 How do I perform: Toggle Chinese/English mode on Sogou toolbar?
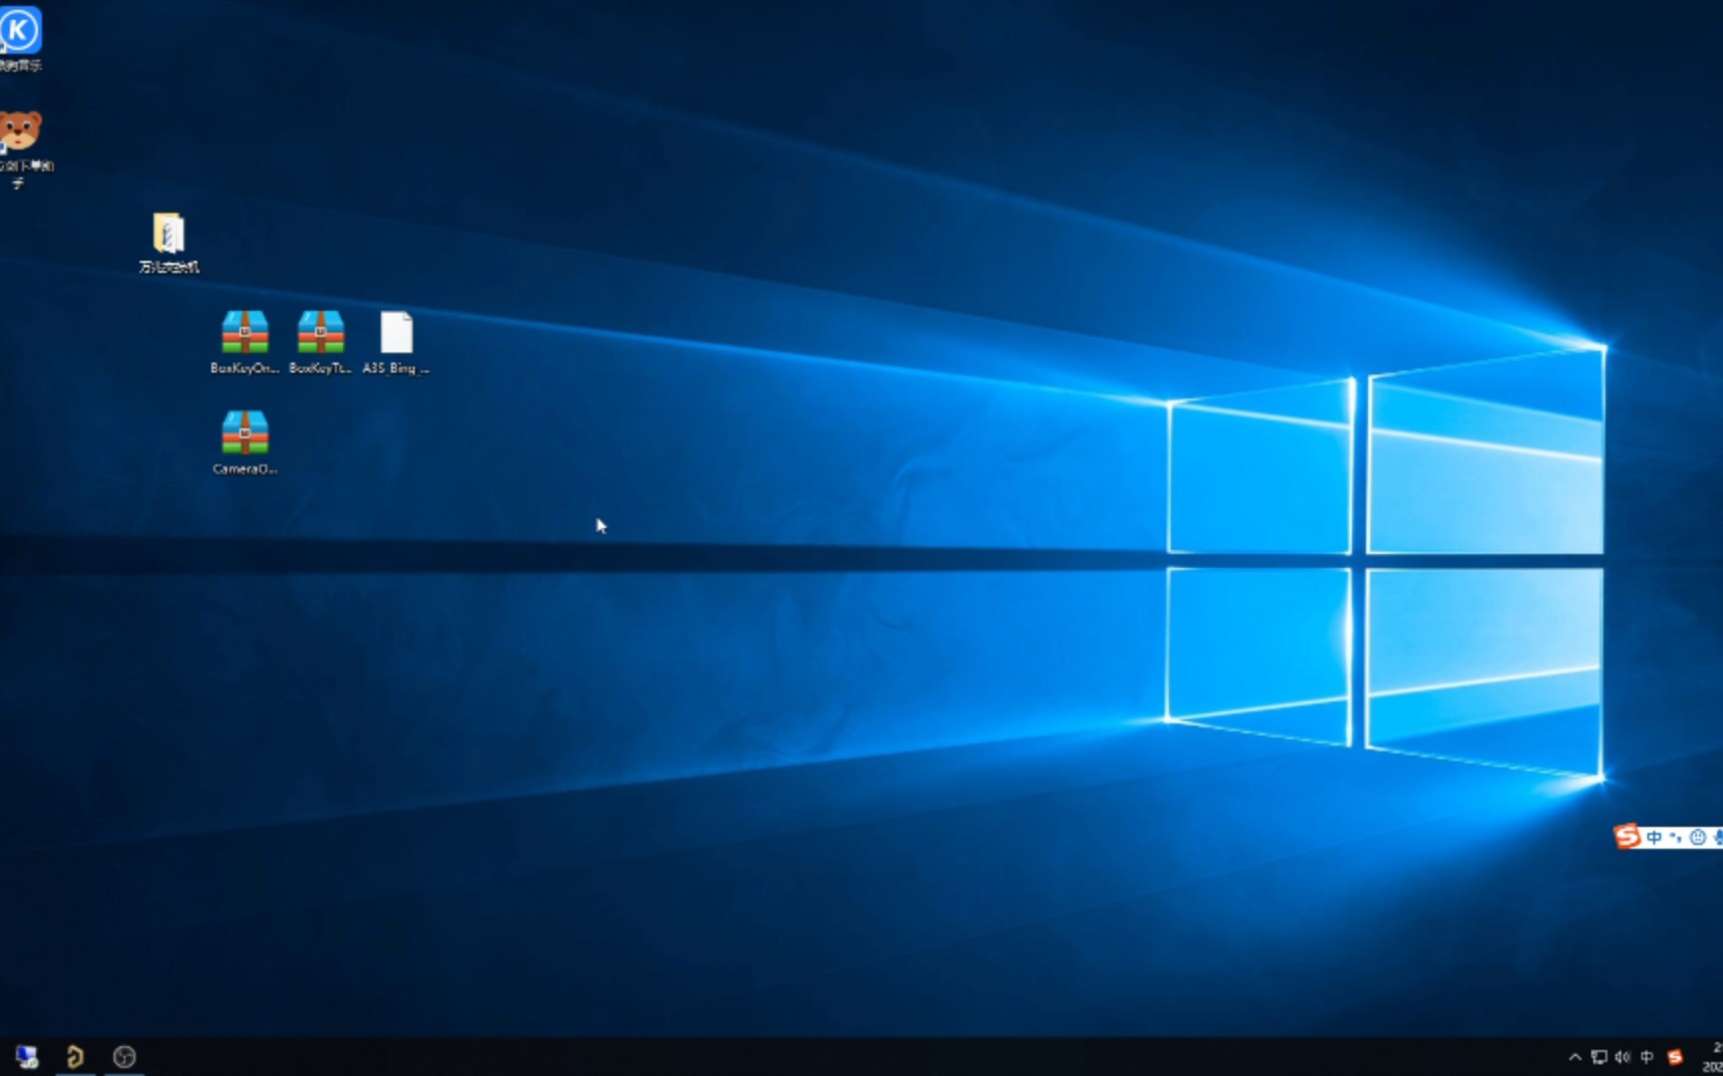pos(1654,837)
